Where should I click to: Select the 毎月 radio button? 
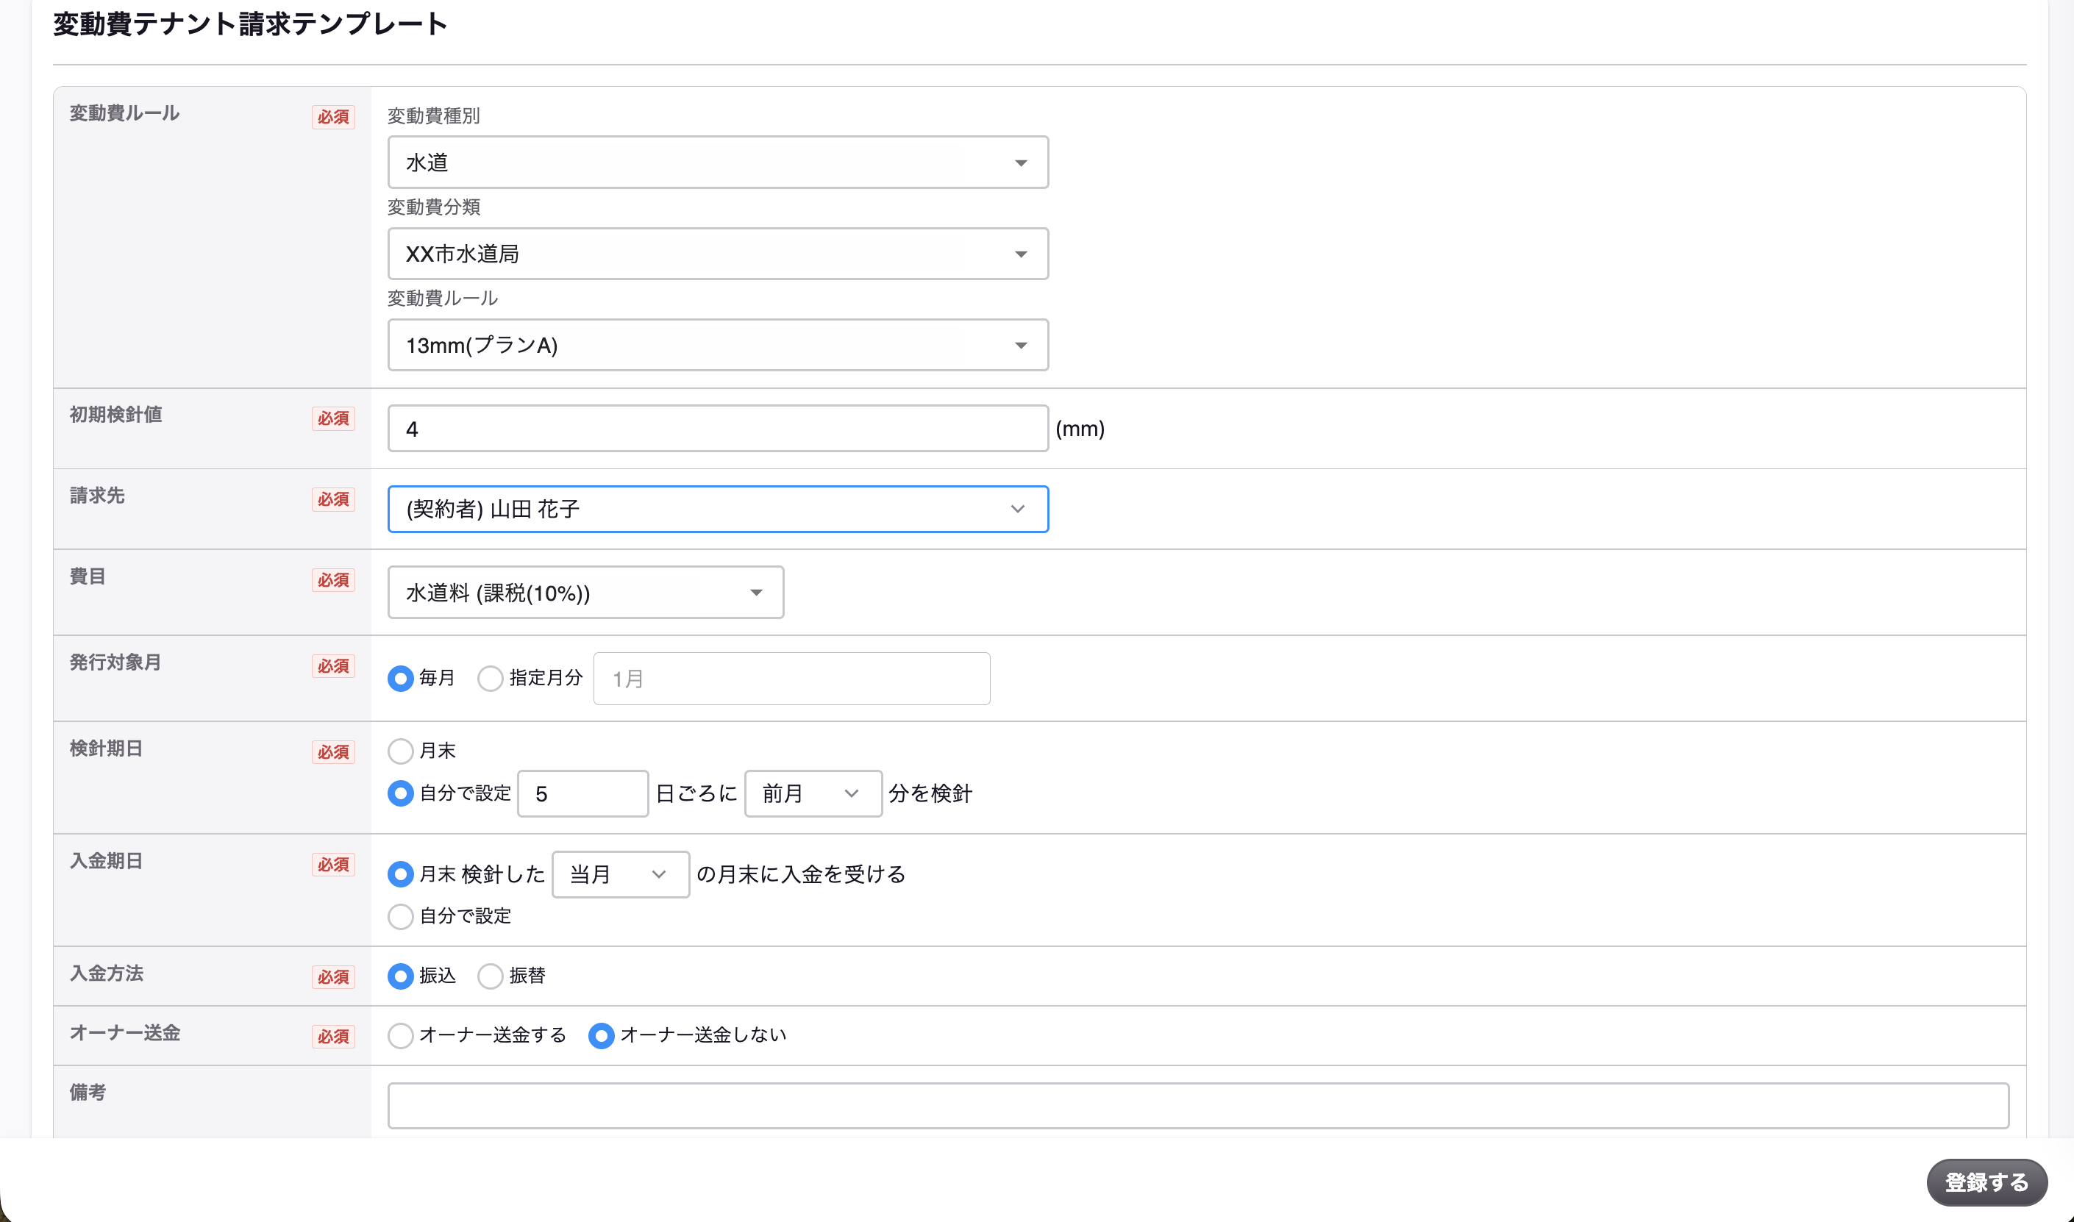pyautogui.click(x=400, y=679)
